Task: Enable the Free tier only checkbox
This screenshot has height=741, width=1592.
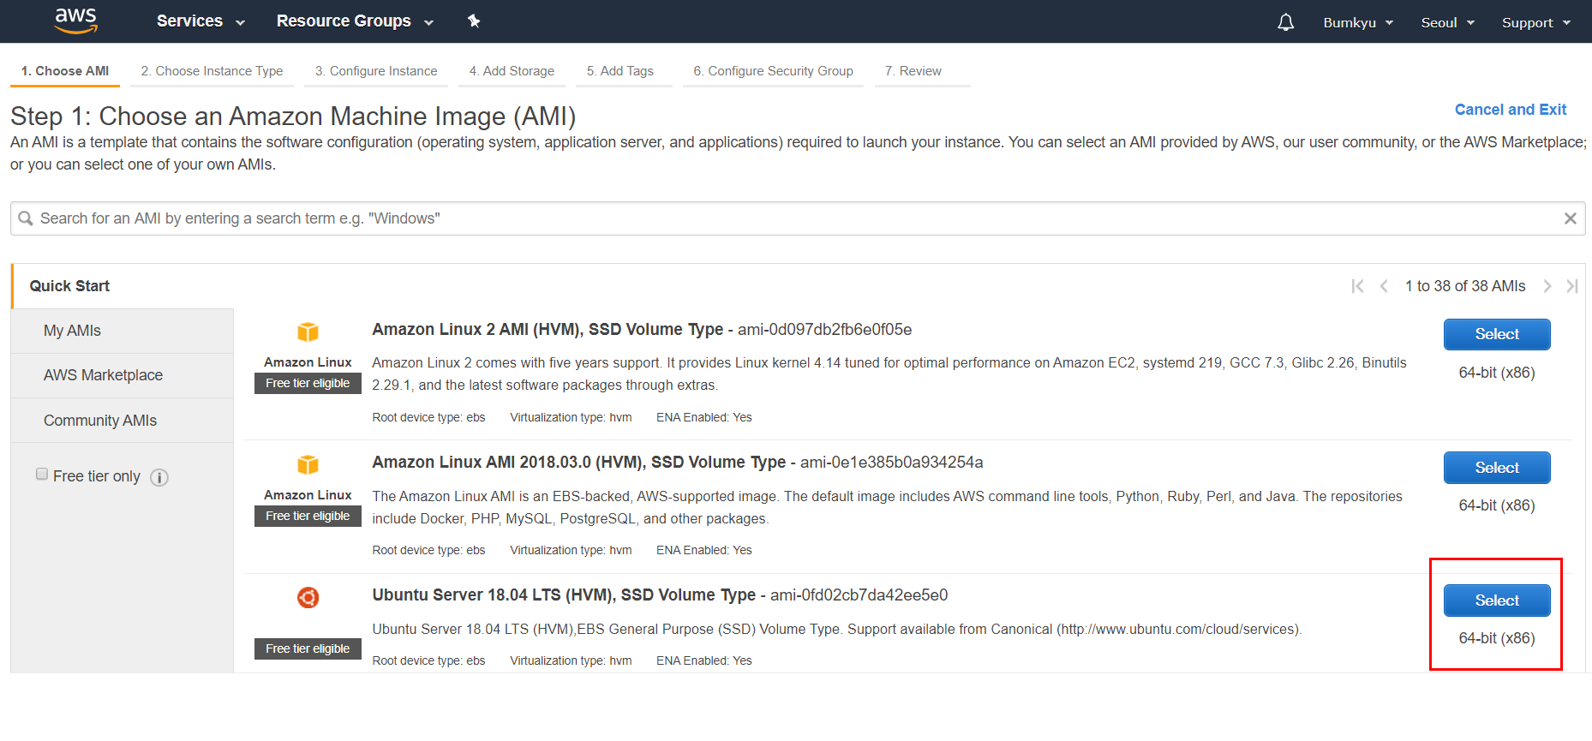Action: (41, 474)
